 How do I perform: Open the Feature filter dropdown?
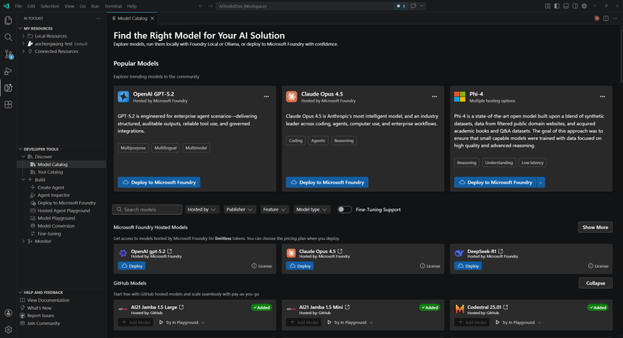(275, 209)
